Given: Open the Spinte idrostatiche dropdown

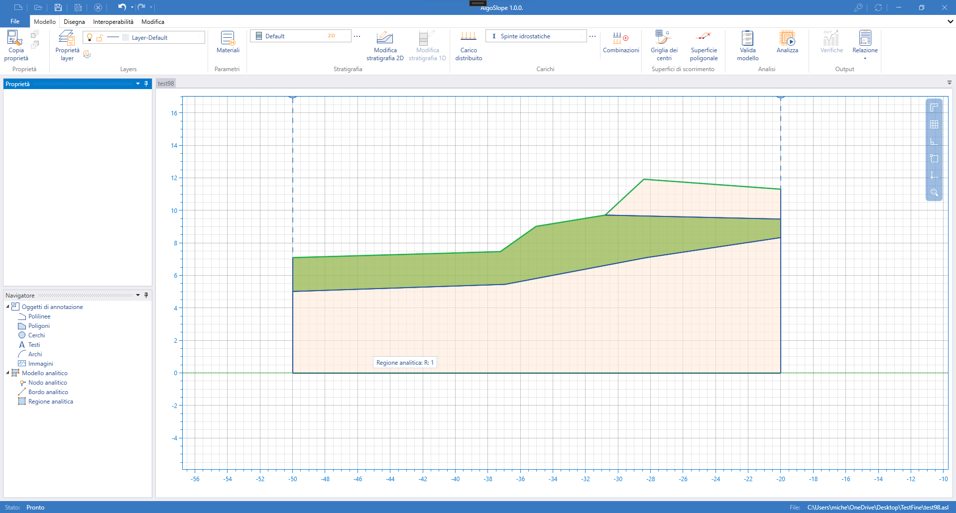Looking at the screenshot, I should click(x=536, y=36).
